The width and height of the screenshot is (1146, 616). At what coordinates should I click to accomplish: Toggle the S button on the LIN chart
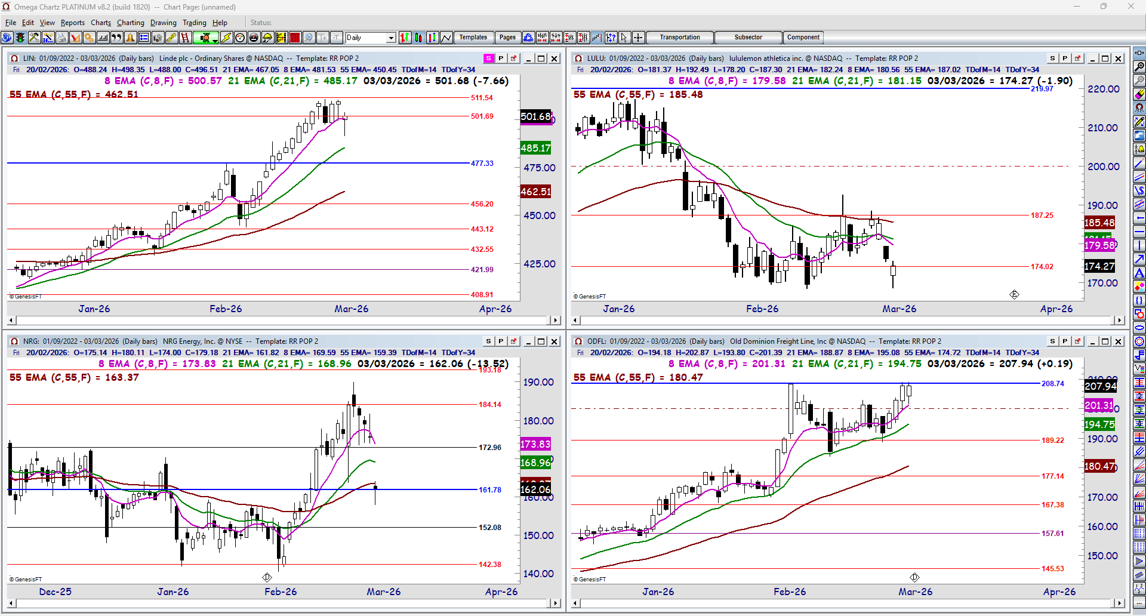pyautogui.click(x=488, y=58)
